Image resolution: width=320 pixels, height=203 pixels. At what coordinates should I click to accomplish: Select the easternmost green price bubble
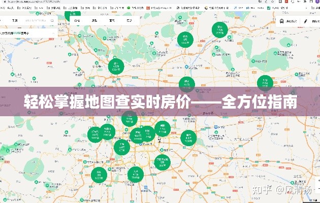pyautogui.click(x=265, y=83)
